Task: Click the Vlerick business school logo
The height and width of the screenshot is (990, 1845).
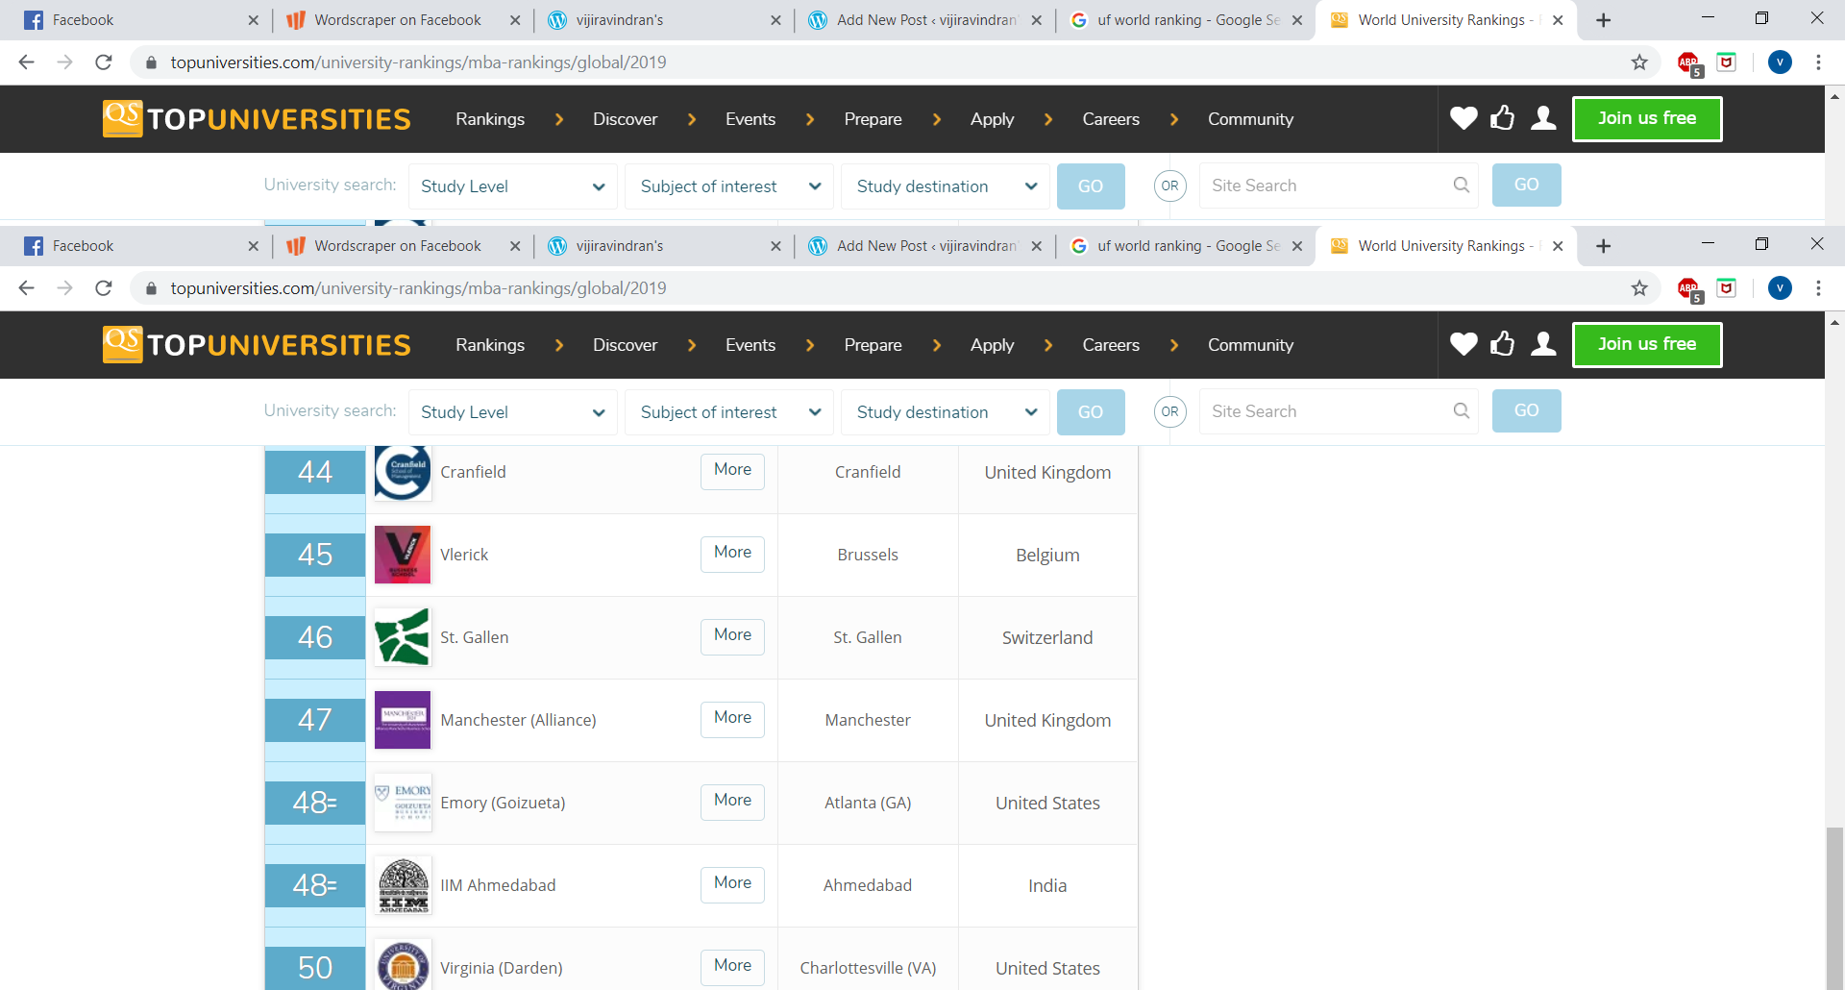Action: click(403, 555)
